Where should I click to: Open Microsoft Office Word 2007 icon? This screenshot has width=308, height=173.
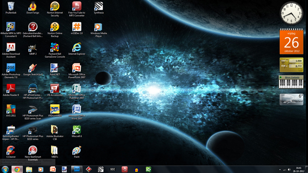click(77, 112)
